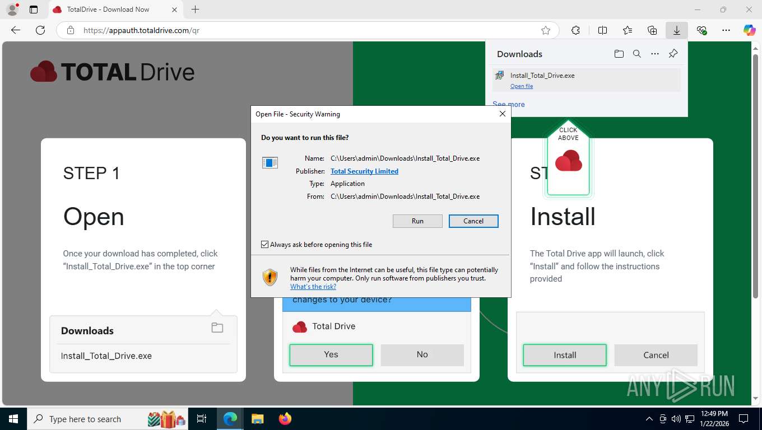
Task: Search downloads magnifier icon
Action: click(637, 54)
